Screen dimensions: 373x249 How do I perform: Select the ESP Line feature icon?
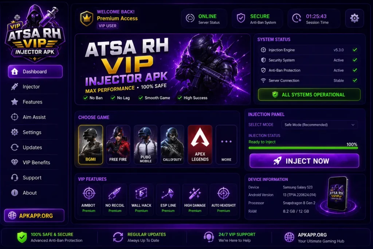(x=168, y=193)
